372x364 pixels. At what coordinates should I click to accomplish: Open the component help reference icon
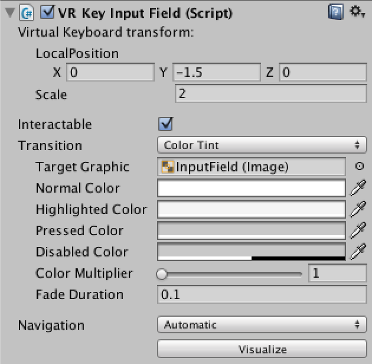pos(335,12)
